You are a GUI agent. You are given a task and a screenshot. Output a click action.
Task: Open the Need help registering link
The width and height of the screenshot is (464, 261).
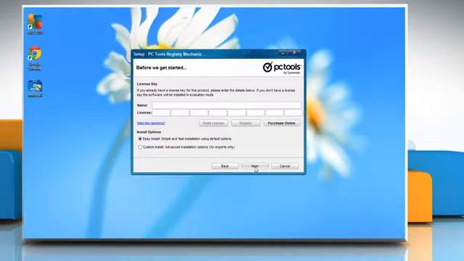pos(151,123)
